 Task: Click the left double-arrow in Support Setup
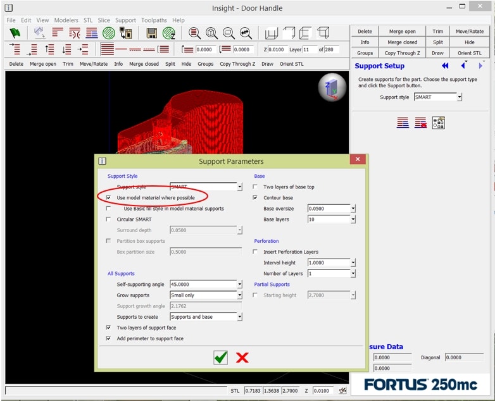[x=445, y=66]
